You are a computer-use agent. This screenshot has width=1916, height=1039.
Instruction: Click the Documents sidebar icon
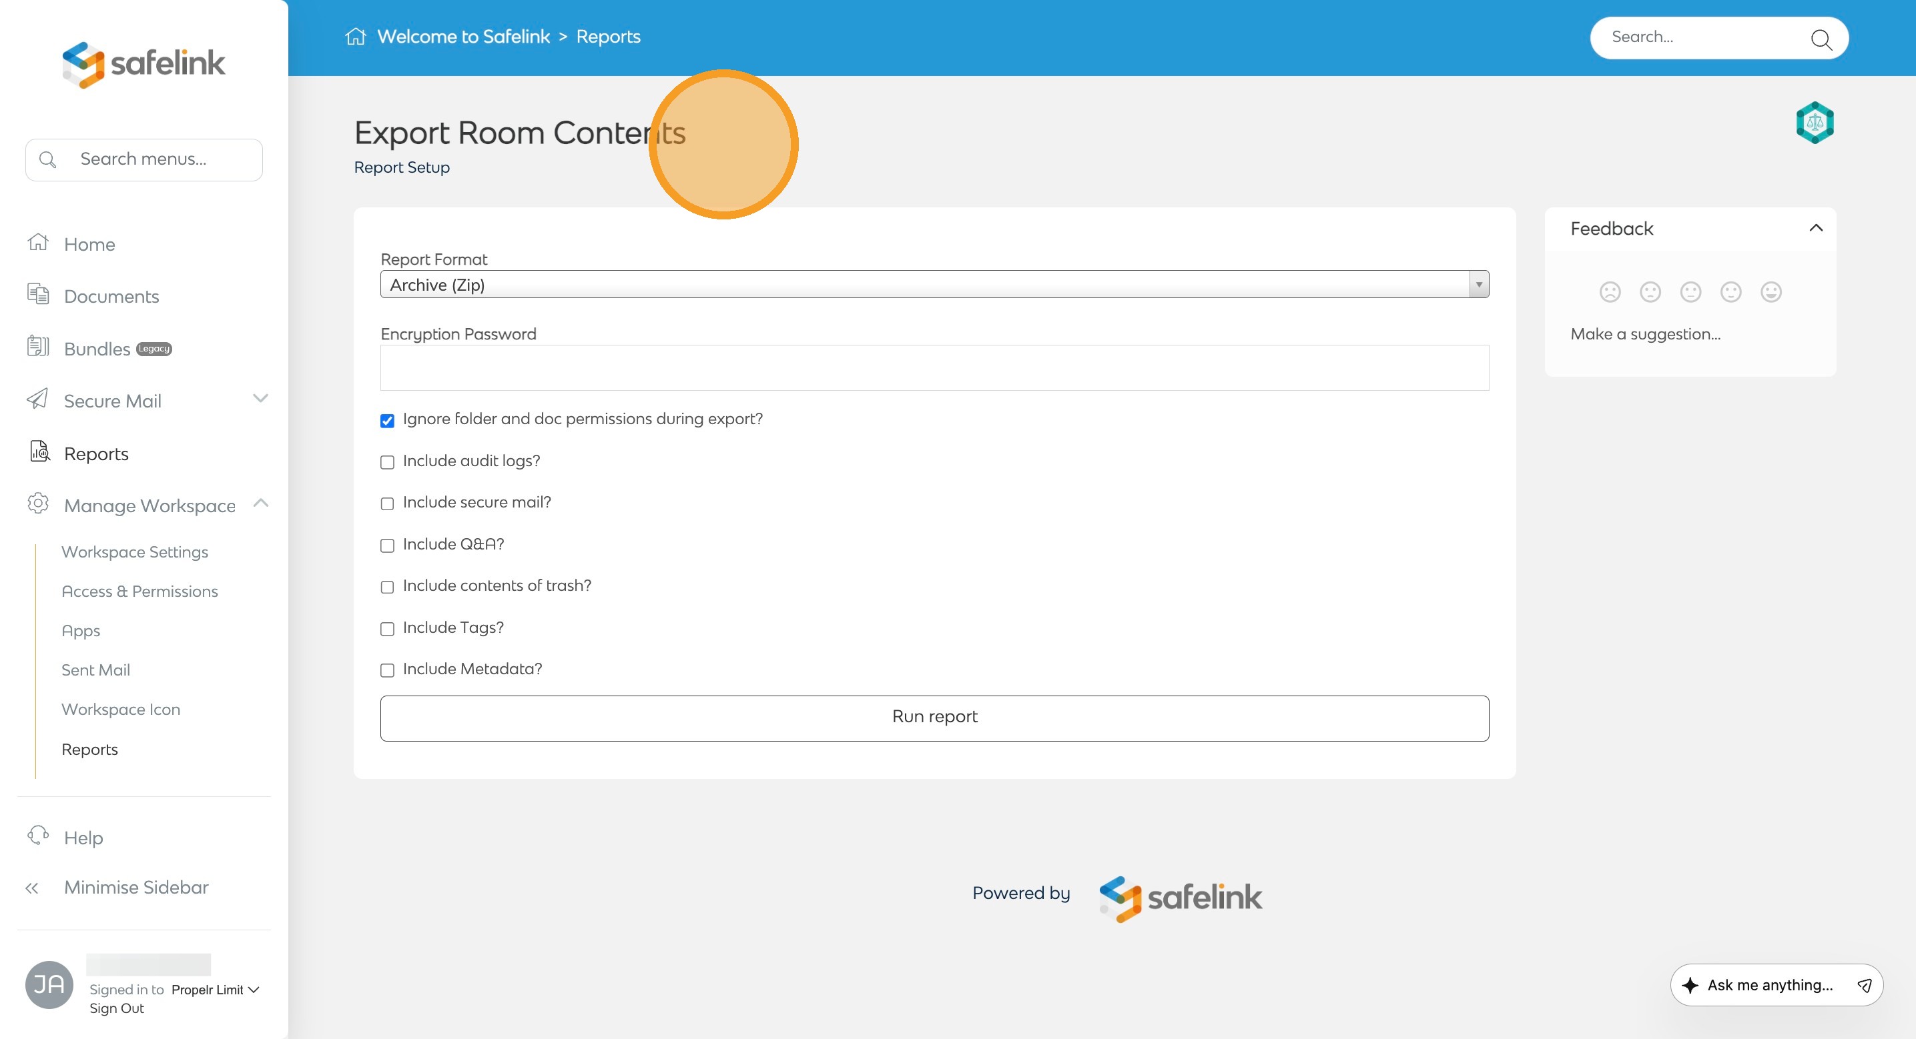coord(38,294)
